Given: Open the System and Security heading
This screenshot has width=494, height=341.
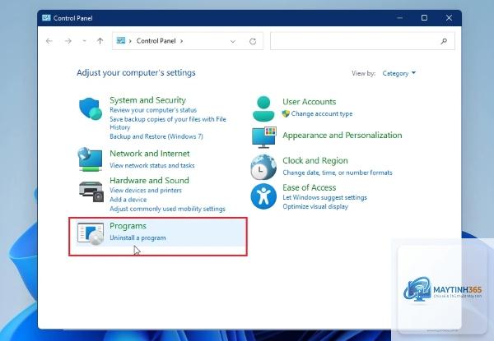Looking at the screenshot, I should [x=147, y=100].
